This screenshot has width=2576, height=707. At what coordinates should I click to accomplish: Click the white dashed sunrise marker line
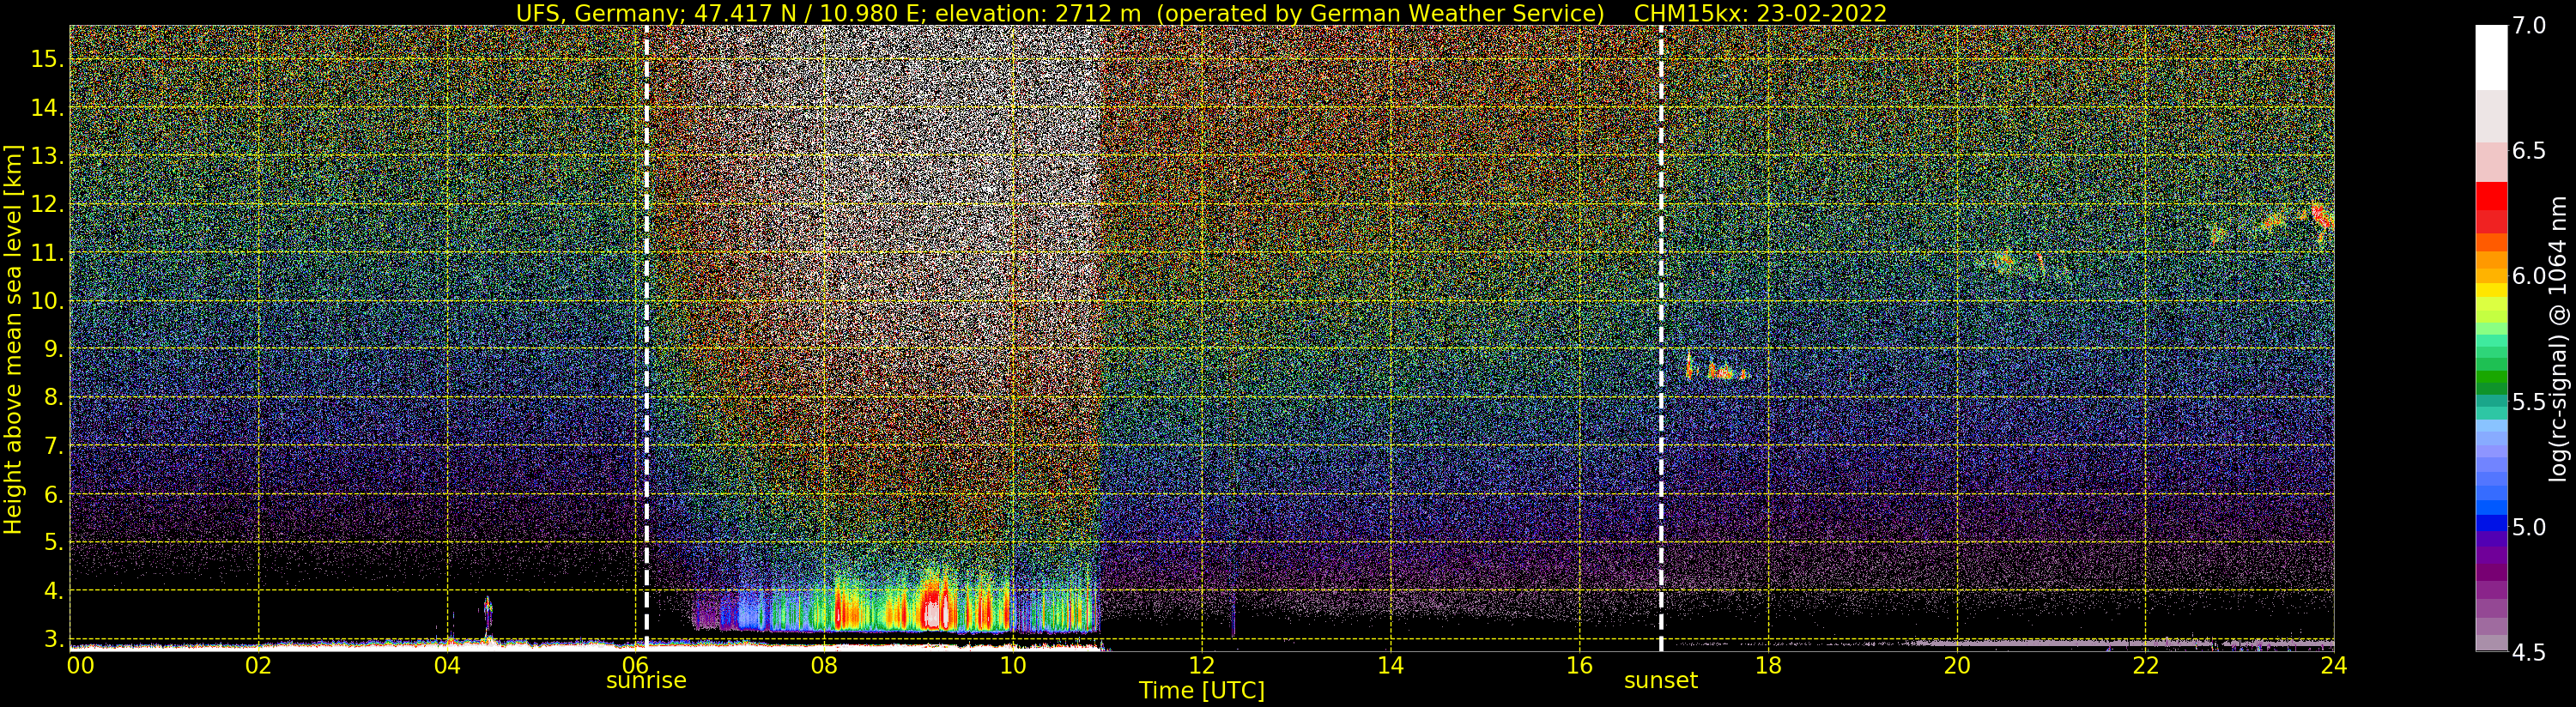[646, 338]
